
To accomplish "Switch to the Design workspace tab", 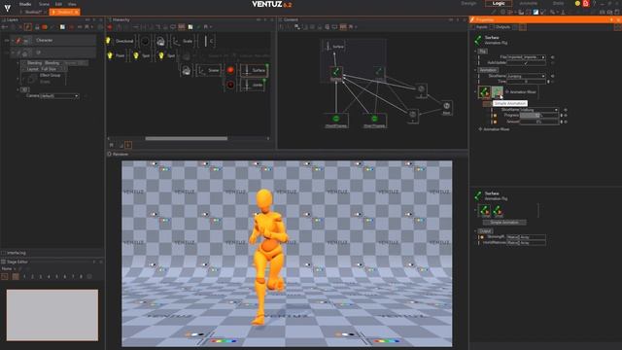I will (x=468, y=3).
